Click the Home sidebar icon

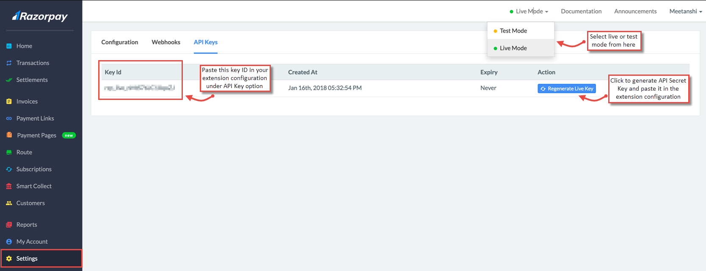pyautogui.click(x=9, y=46)
